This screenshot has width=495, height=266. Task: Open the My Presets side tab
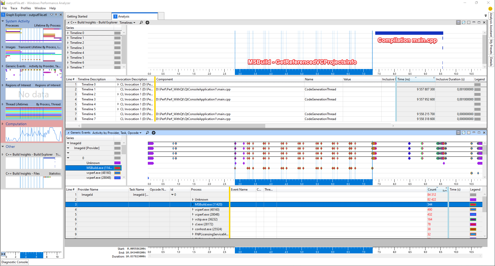coord(491,47)
